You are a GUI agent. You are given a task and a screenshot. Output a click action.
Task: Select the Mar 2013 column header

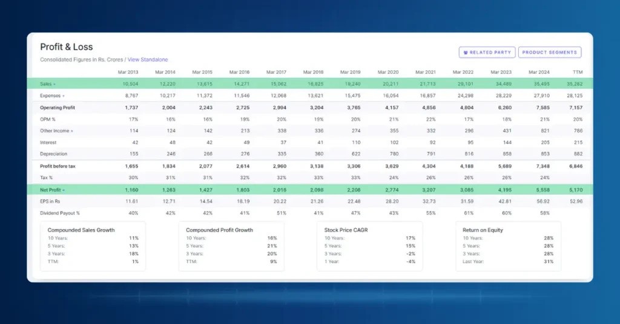128,72
